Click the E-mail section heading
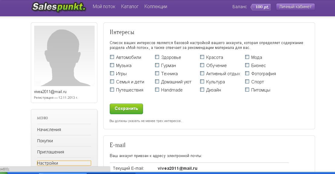 (118, 145)
